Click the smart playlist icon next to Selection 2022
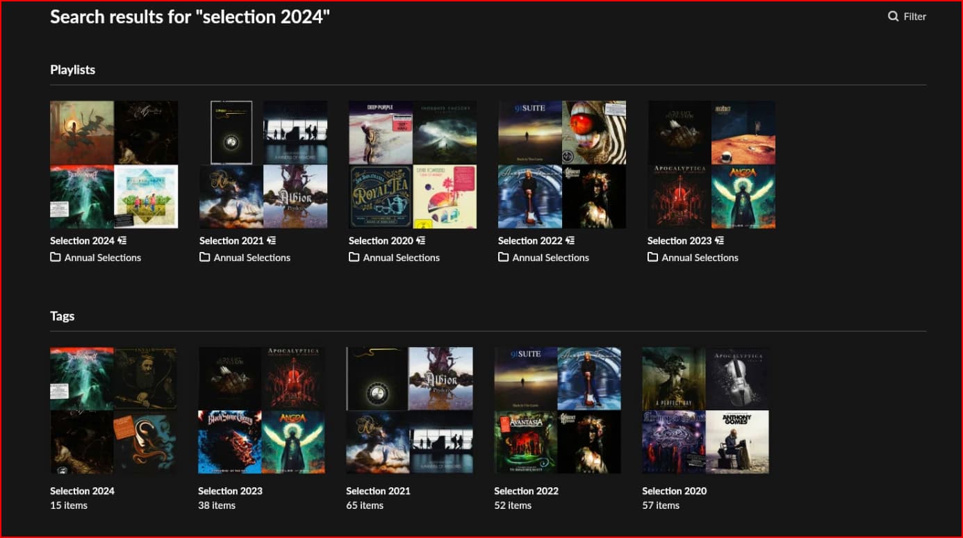The width and height of the screenshot is (963, 538). pyautogui.click(x=570, y=240)
